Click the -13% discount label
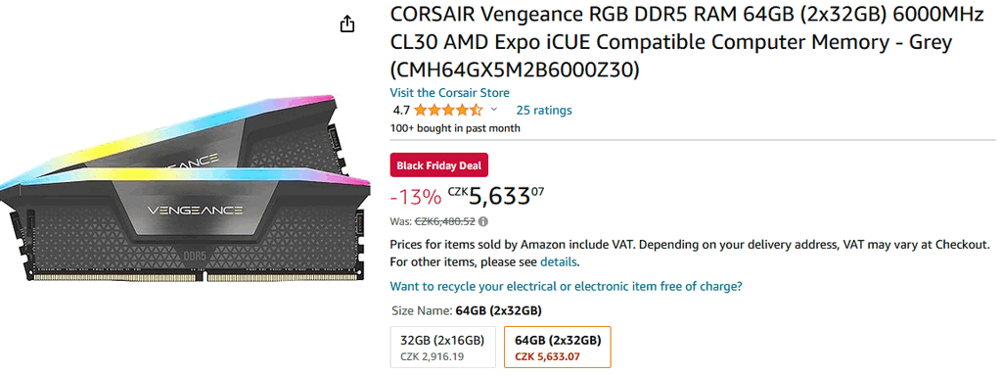 [x=415, y=197]
